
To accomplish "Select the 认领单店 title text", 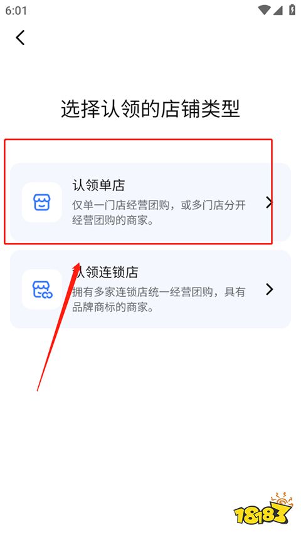I will [x=98, y=185].
